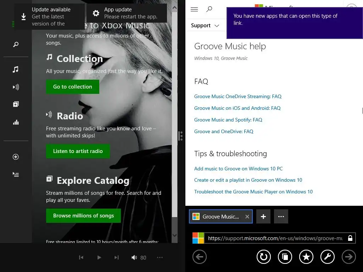
Task: Expand the Support dropdown
Action: (205, 25)
